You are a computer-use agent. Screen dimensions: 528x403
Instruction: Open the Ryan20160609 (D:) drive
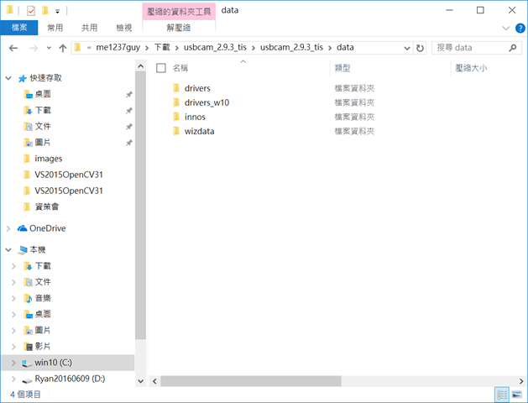pos(70,379)
